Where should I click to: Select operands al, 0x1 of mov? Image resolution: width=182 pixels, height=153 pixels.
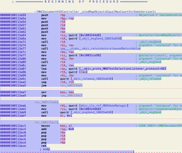66,116
